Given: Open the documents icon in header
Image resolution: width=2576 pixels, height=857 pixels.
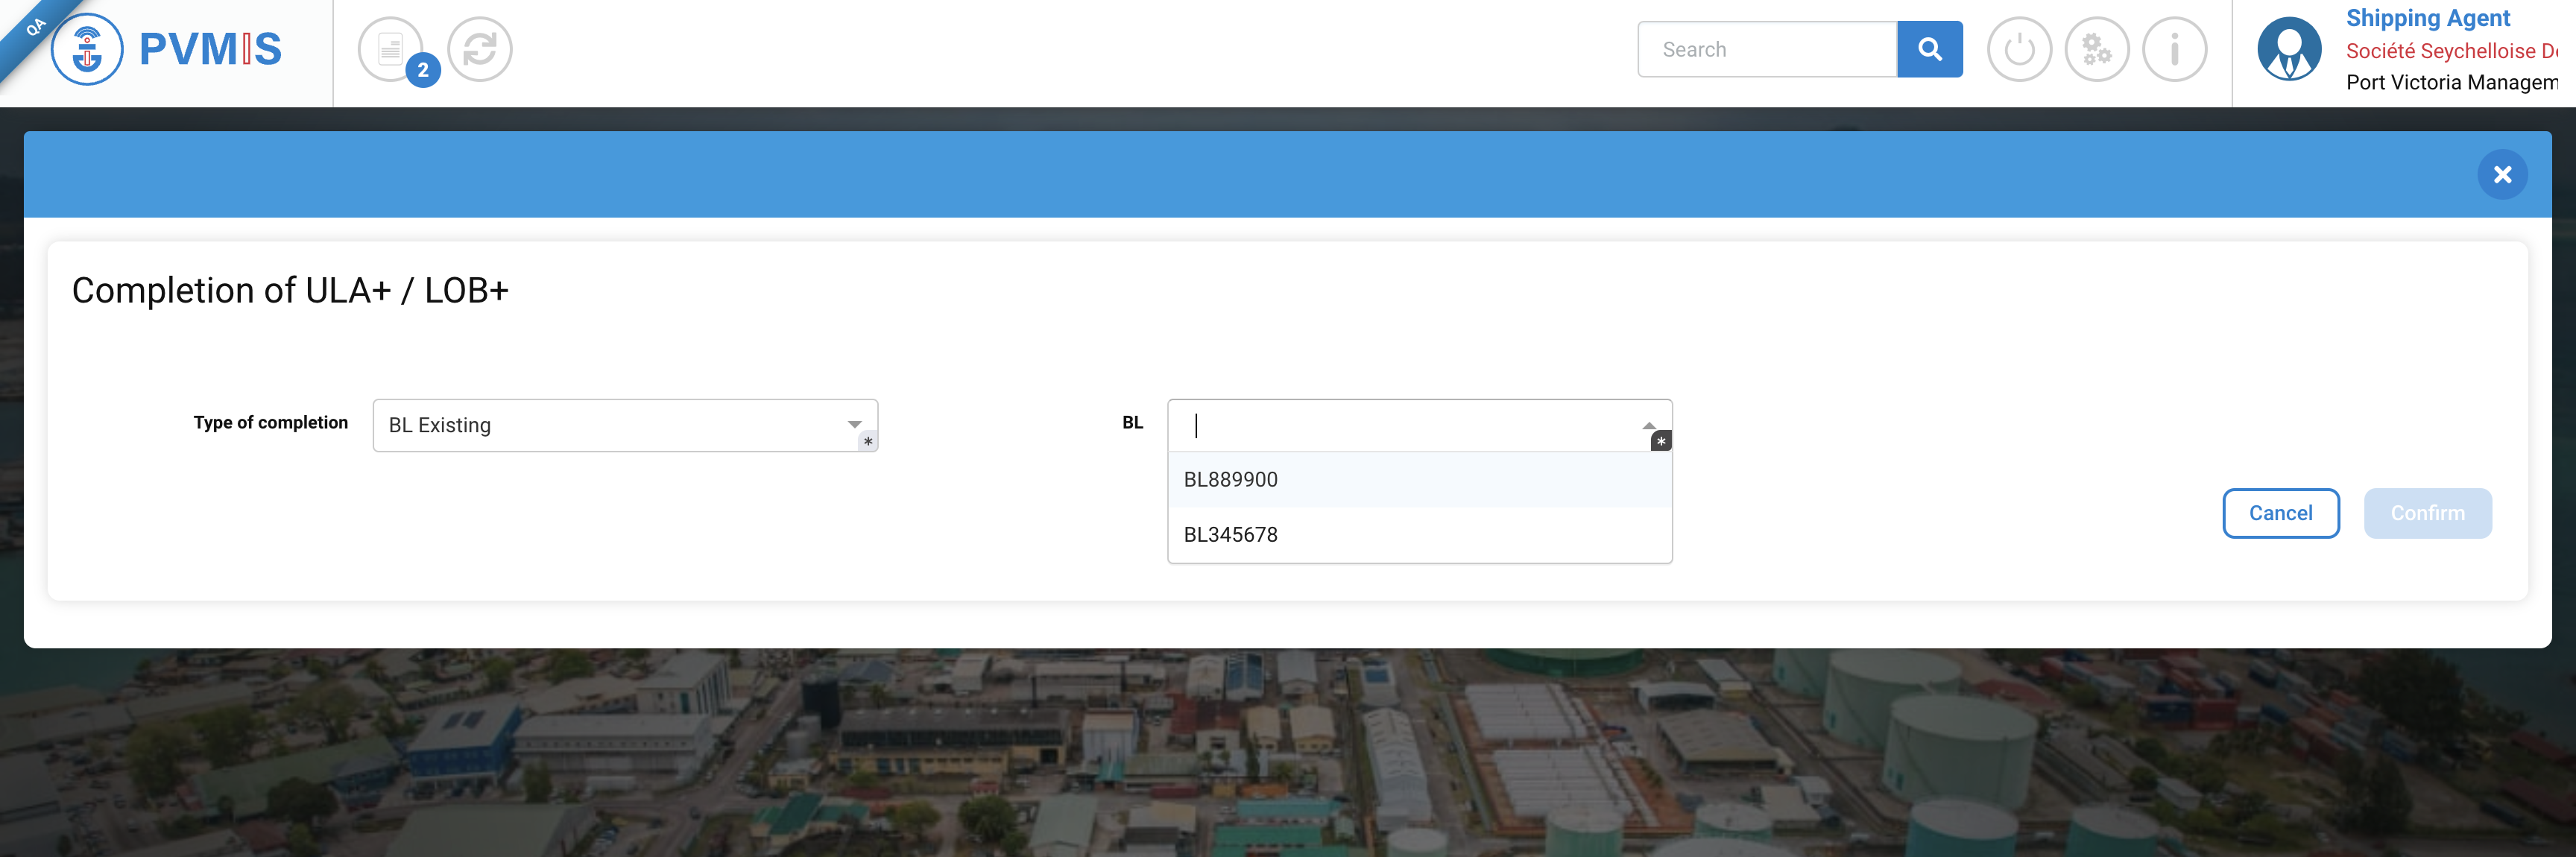Looking at the screenshot, I should (x=389, y=49).
